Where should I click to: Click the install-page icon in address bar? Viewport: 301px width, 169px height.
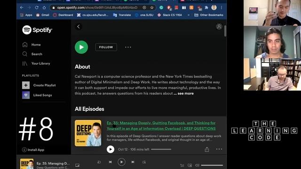[144, 8]
